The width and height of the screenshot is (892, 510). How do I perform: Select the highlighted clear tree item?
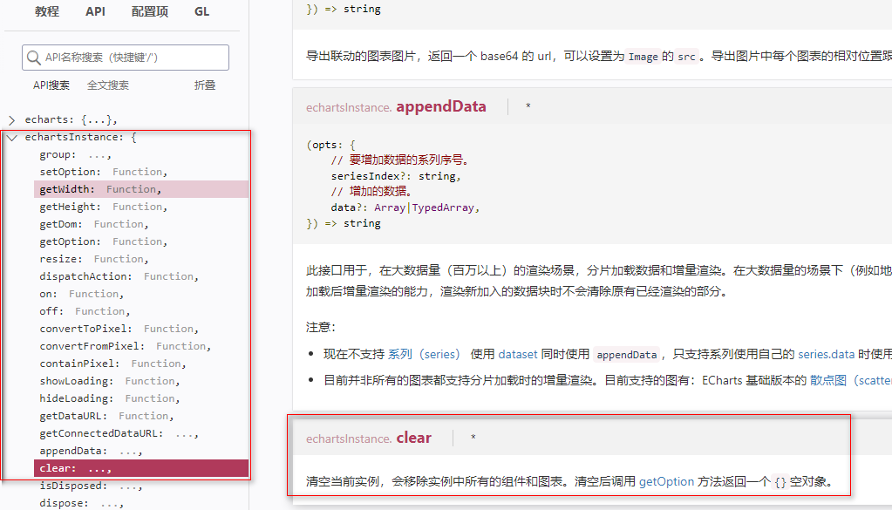pyautogui.click(x=141, y=468)
